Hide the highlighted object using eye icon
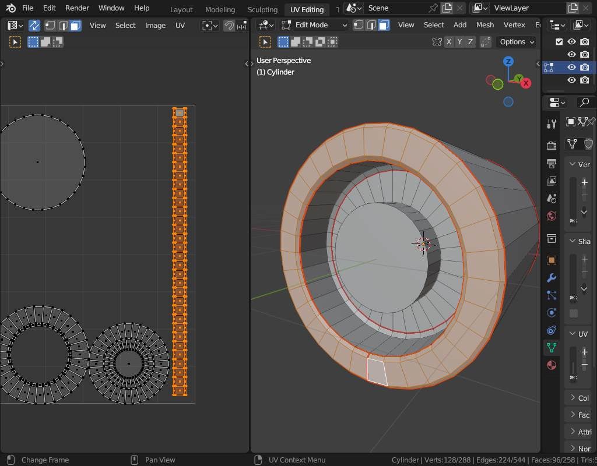 point(571,67)
